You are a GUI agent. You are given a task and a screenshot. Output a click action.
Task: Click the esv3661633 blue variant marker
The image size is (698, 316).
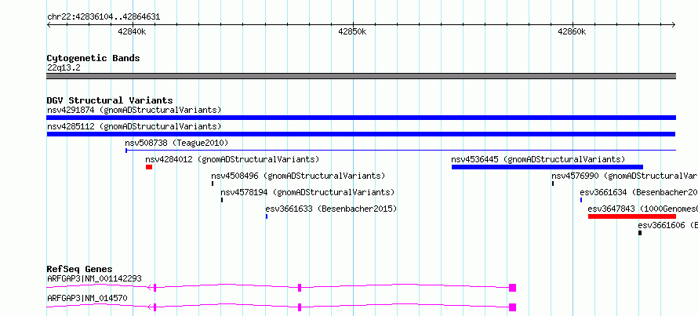267,216
